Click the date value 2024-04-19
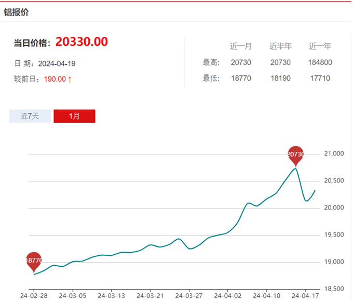 point(57,63)
